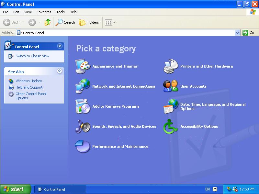Open the View menu
The width and height of the screenshot is (259, 194).
(28, 12)
